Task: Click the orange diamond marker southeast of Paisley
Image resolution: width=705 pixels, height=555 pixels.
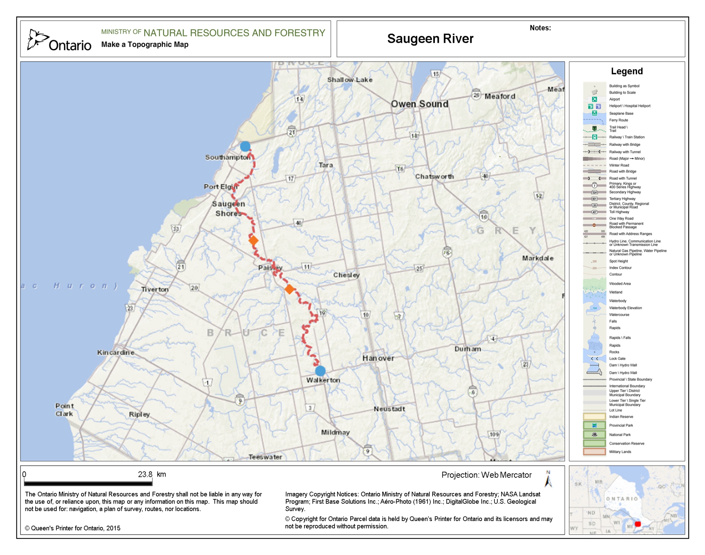Action: 289,289
